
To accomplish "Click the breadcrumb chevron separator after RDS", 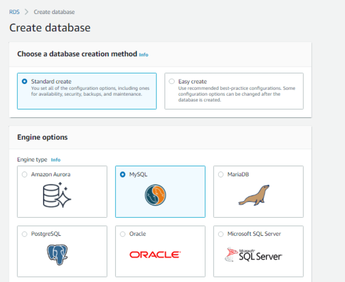I will [x=27, y=12].
